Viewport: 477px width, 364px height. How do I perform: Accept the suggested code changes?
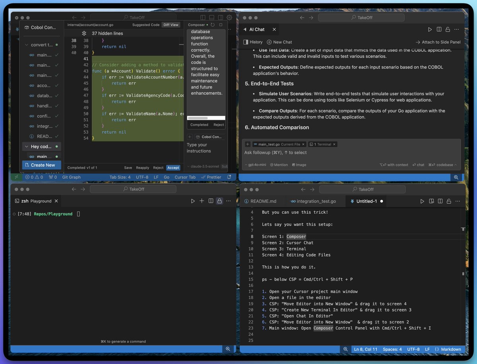tap(173, 168)
